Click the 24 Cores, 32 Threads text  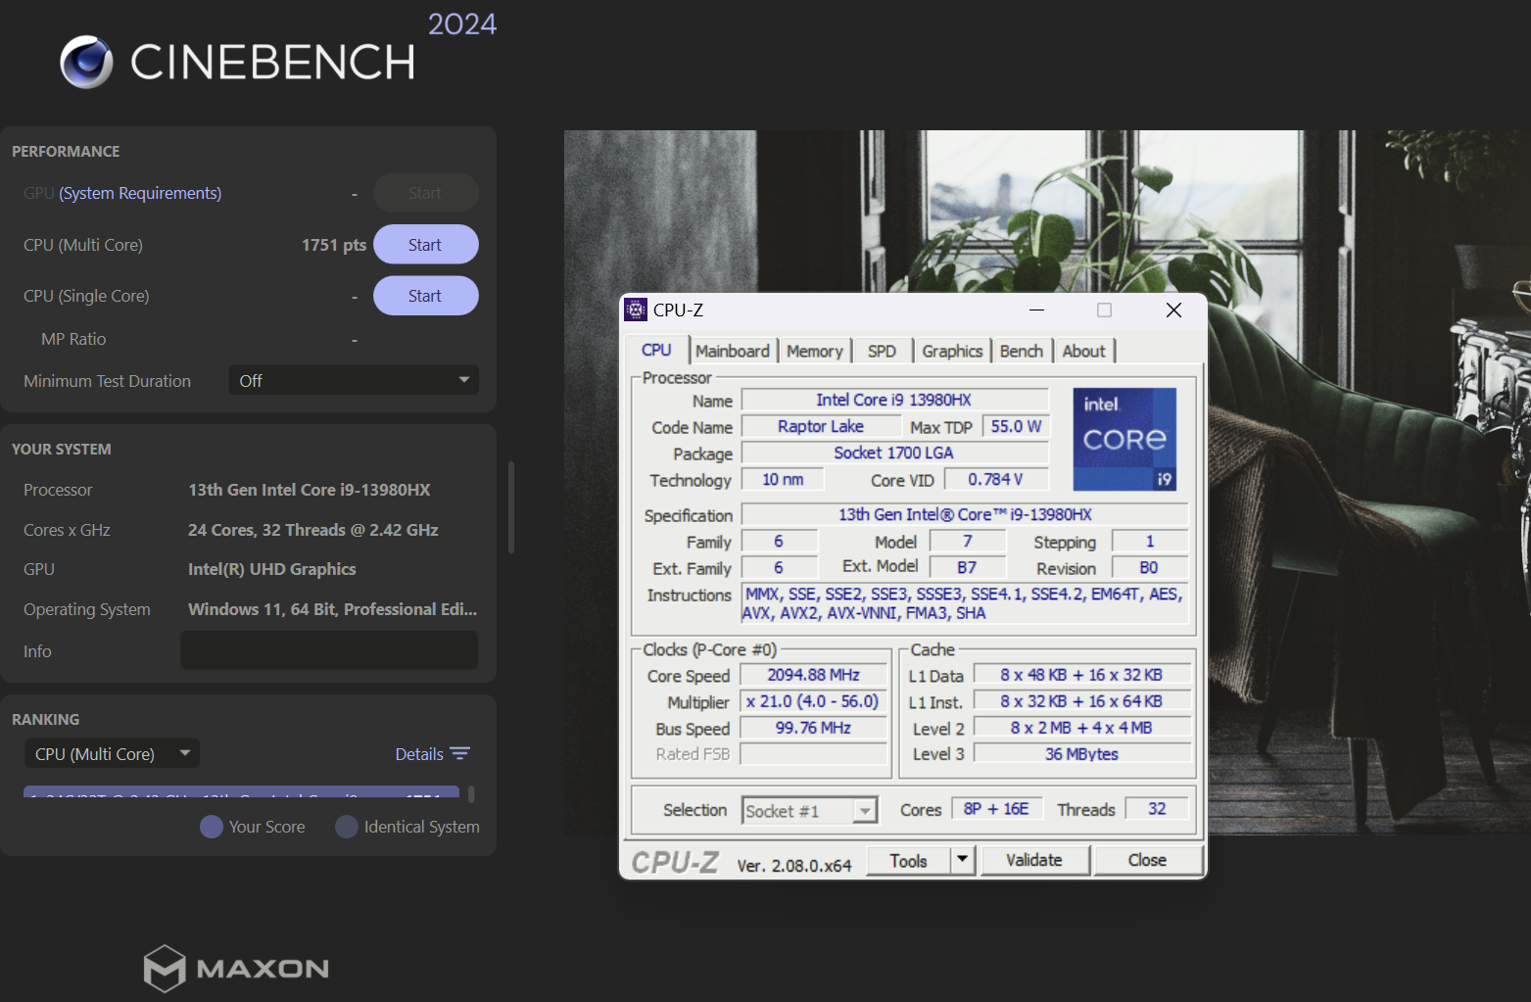click(x=313, y=530)
